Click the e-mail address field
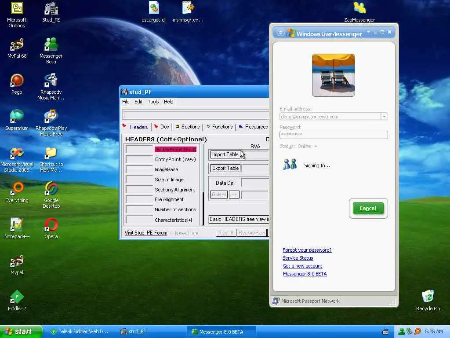Screen dimensions: 450x338 (x=330, y=117)
